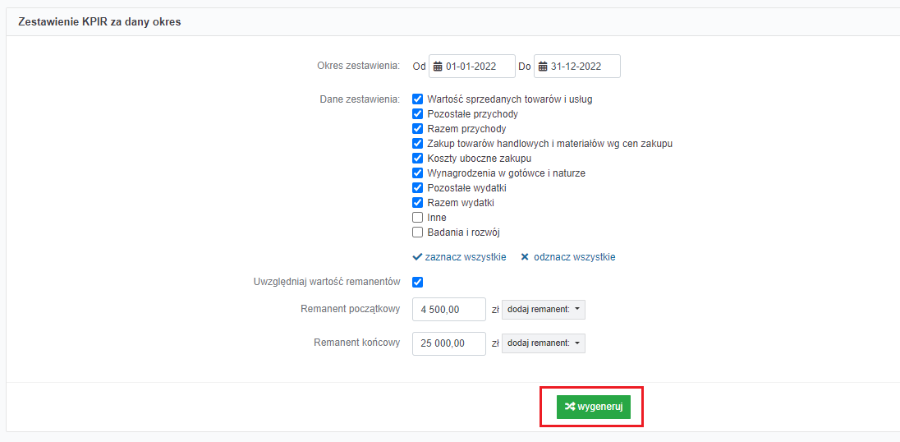
Task: Enable the Inne checkbox
Action: 418,218
